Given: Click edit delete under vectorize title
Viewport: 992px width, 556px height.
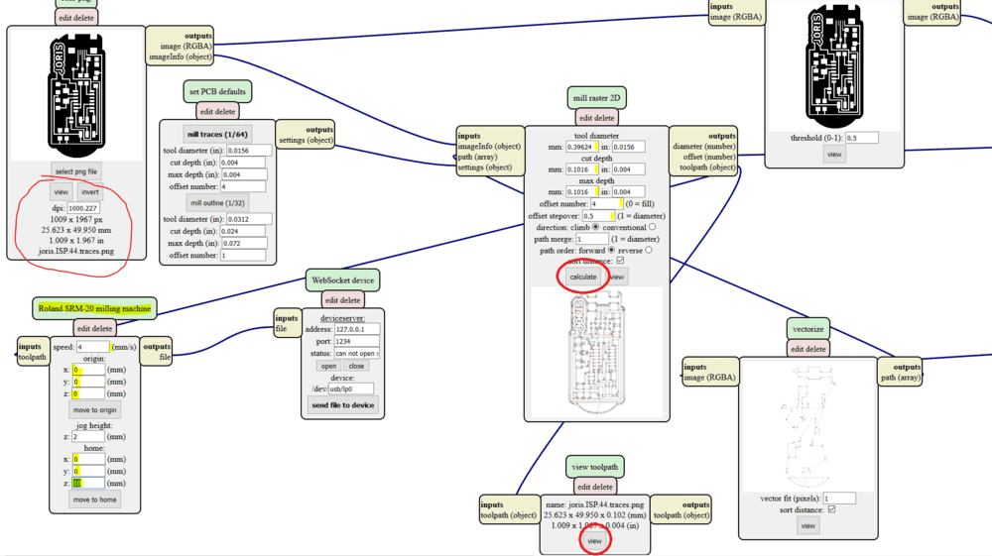Looking at the screenshot, I should 807,349.
